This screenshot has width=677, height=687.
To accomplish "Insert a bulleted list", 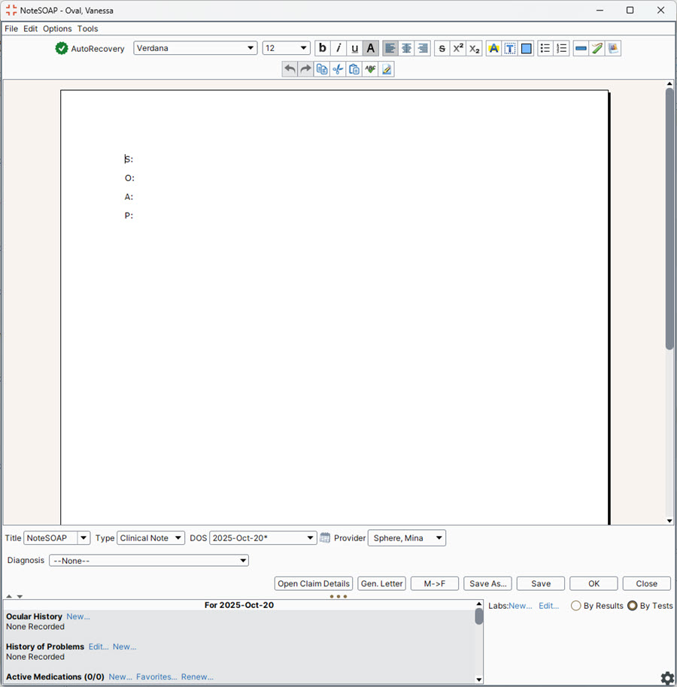I will [x=545, y=48].
